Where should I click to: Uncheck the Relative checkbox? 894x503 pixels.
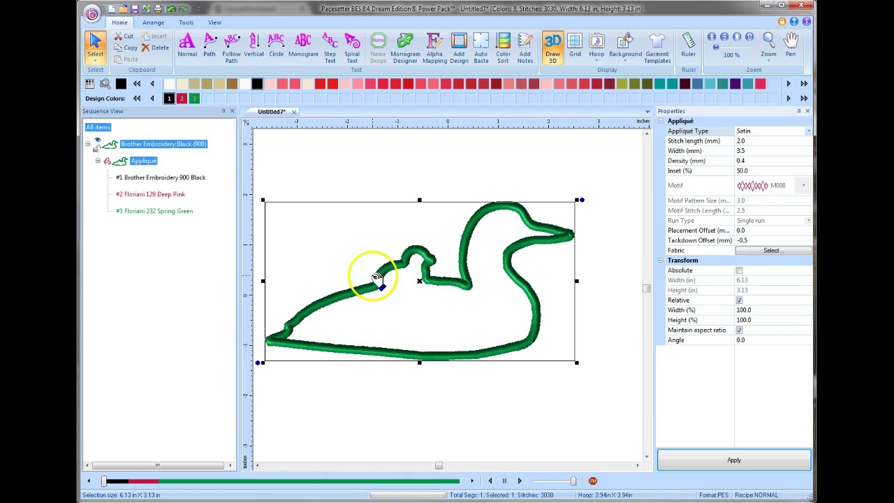tap(740, 300)
